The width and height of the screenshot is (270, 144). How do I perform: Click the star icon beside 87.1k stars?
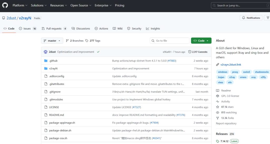coord(218,107)
